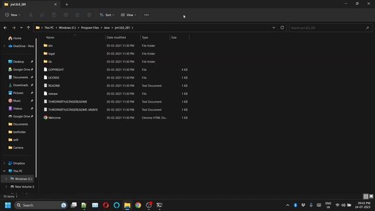
Task: Open Downloads in the navigation pane
Action: tap(21, 85)
